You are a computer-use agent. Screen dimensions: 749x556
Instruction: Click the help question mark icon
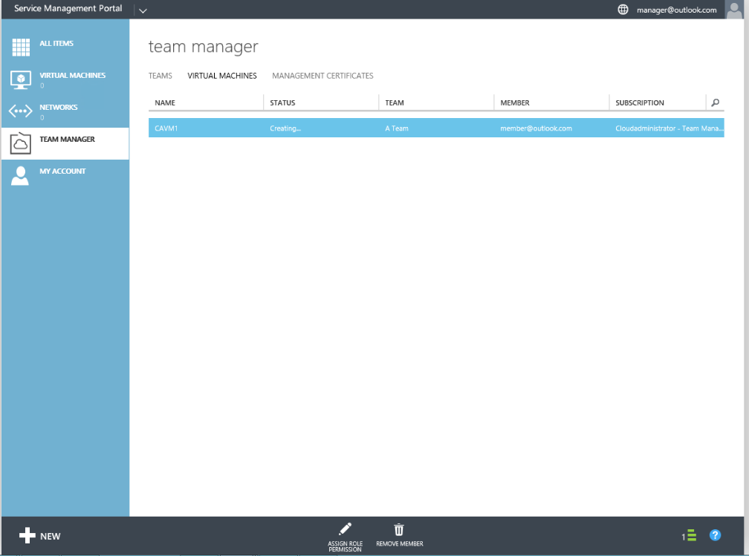point(715,535)
